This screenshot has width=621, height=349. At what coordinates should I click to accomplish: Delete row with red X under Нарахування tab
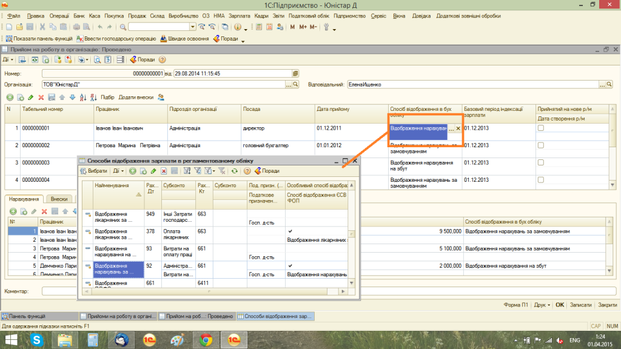tap(44, 211)
